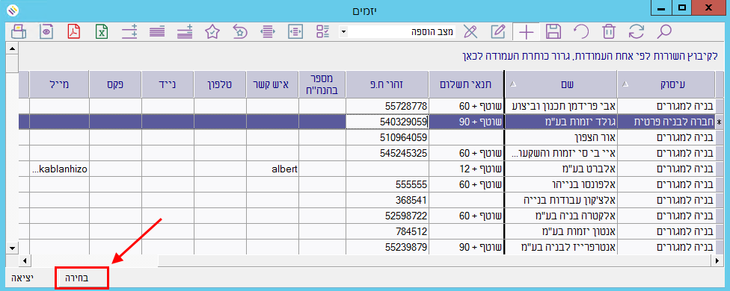The image size is (730, 291).
Task: Click the undo arrow icon
Action: click(x=581, y=32)
